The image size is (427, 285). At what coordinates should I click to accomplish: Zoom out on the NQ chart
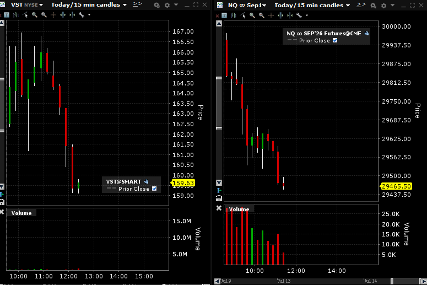[262, 15]
